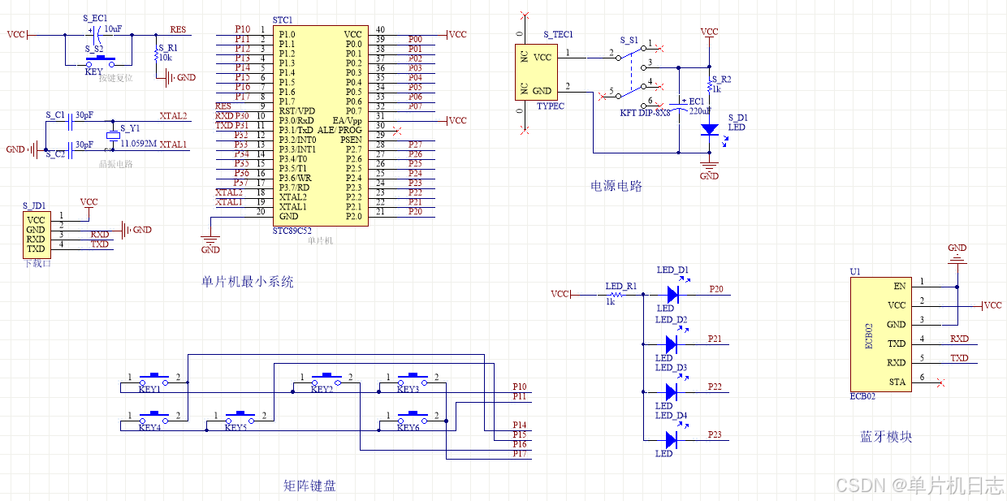Select the S_D1 power LED symbol
The image size is (1007, 501).
709,129
